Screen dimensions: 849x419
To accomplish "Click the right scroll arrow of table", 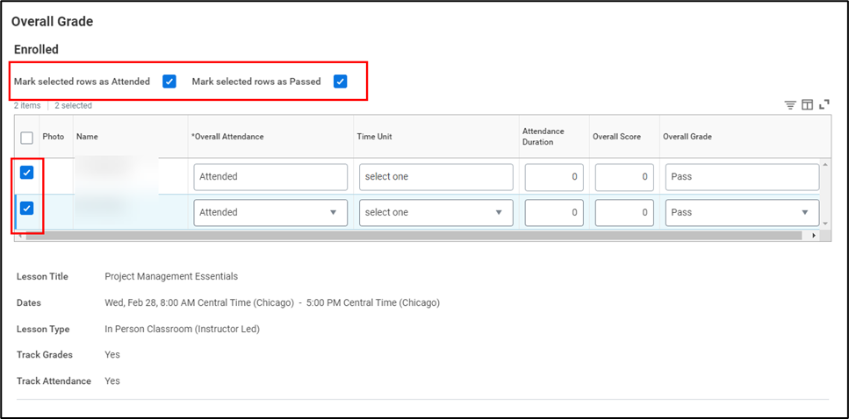I will 814,236.
